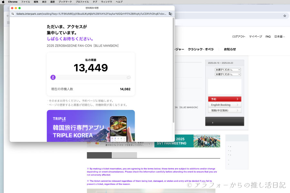Click ログアウト link in background page
Viewport: 290px width, 193px height.
(x=239, y=37)
